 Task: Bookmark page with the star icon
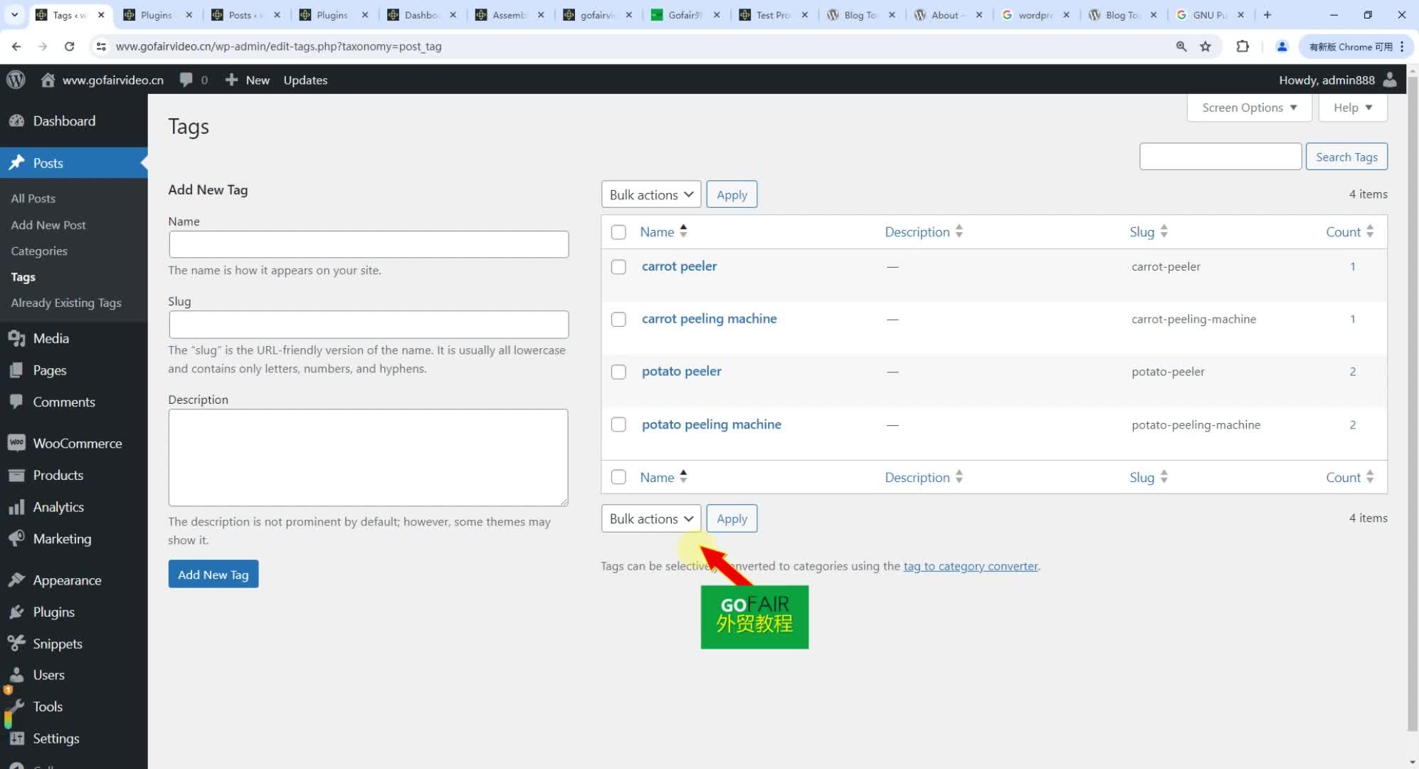tap(1206, 46)
